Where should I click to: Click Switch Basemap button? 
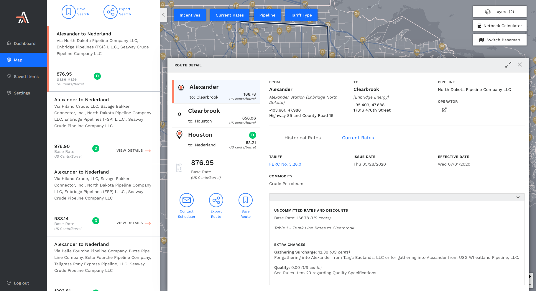[x=500, y=40]
